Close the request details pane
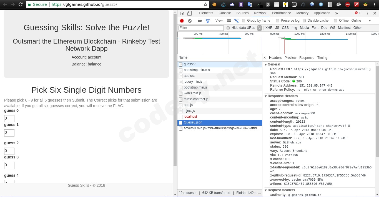Viewport: 379px width, 197px height. point(265,58)
